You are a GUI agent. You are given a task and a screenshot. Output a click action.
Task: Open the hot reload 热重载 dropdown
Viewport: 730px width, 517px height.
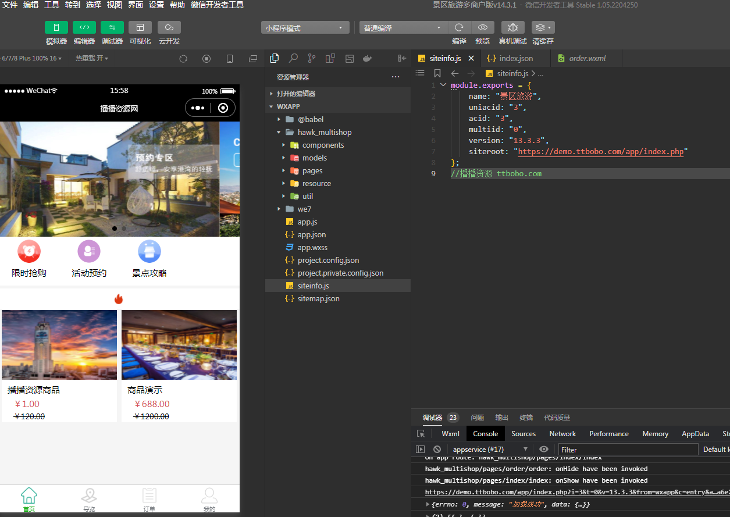click(91, 58)
